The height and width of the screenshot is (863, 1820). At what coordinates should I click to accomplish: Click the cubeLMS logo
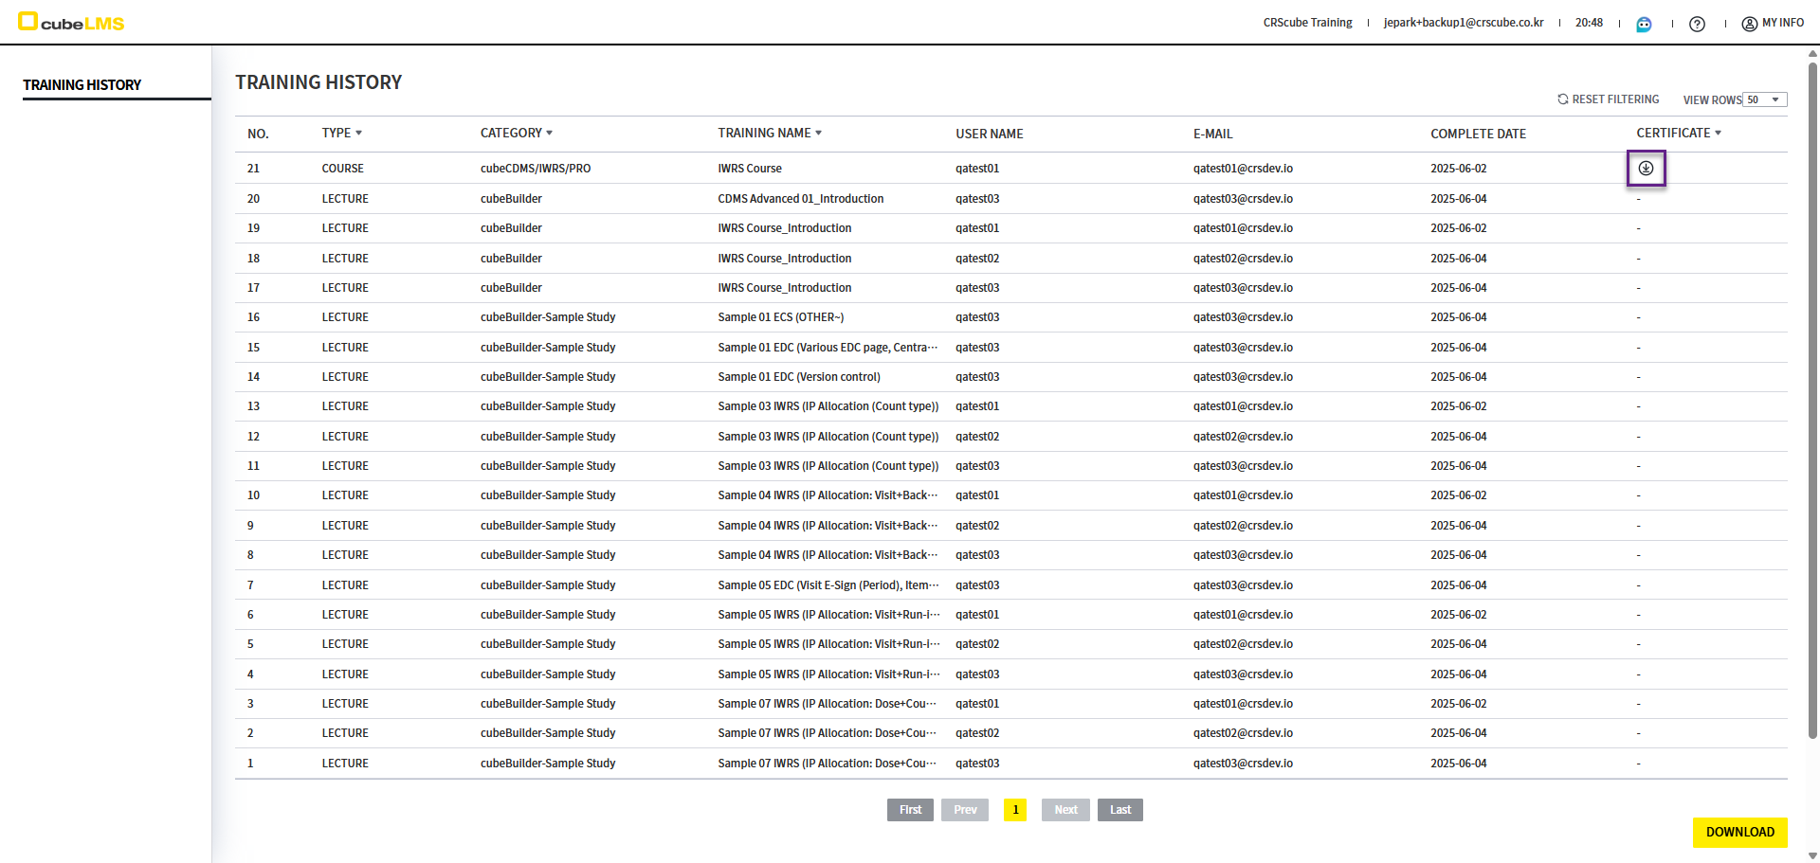pos(72,23)
